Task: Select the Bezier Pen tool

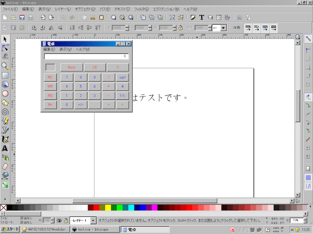Action: (5, 130)
